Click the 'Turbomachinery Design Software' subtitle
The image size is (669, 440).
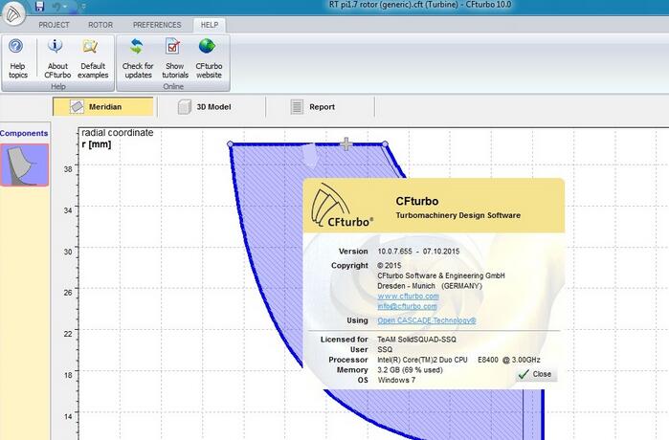457,215
